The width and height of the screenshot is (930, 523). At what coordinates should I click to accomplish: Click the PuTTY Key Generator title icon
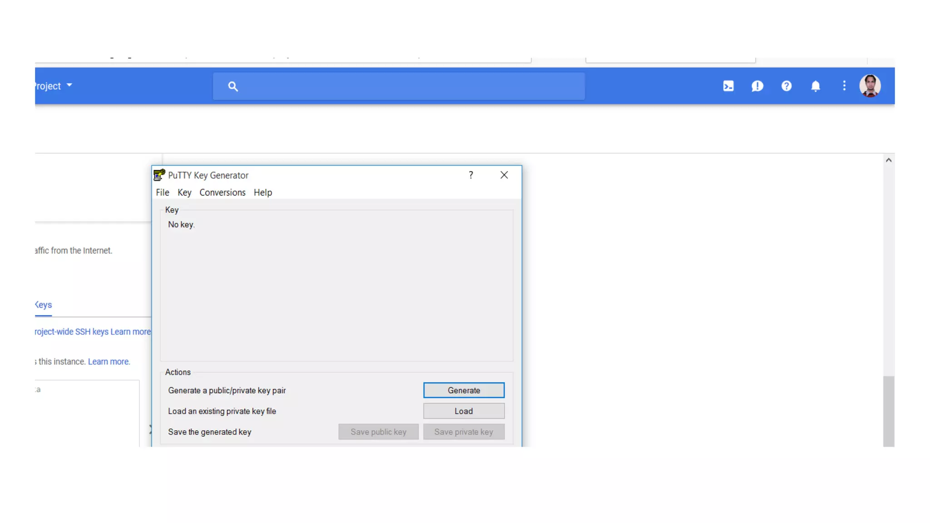pyautogui.click(x=159, y=175)
